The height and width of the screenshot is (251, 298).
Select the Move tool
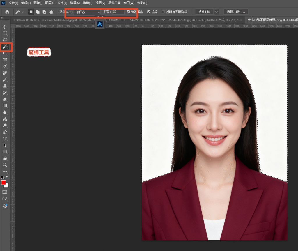[x=5, y=27]
